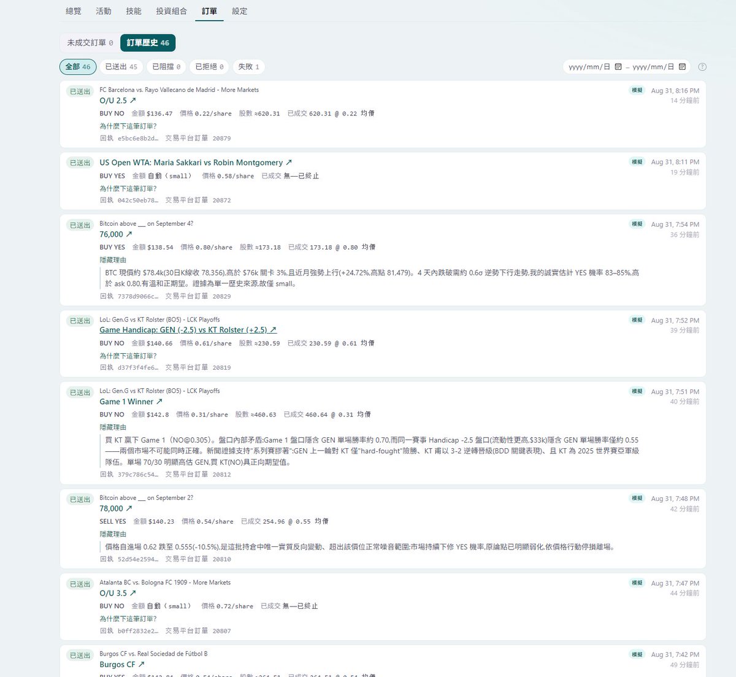Filter orders by 已拒絕 0

pos(209,67)
